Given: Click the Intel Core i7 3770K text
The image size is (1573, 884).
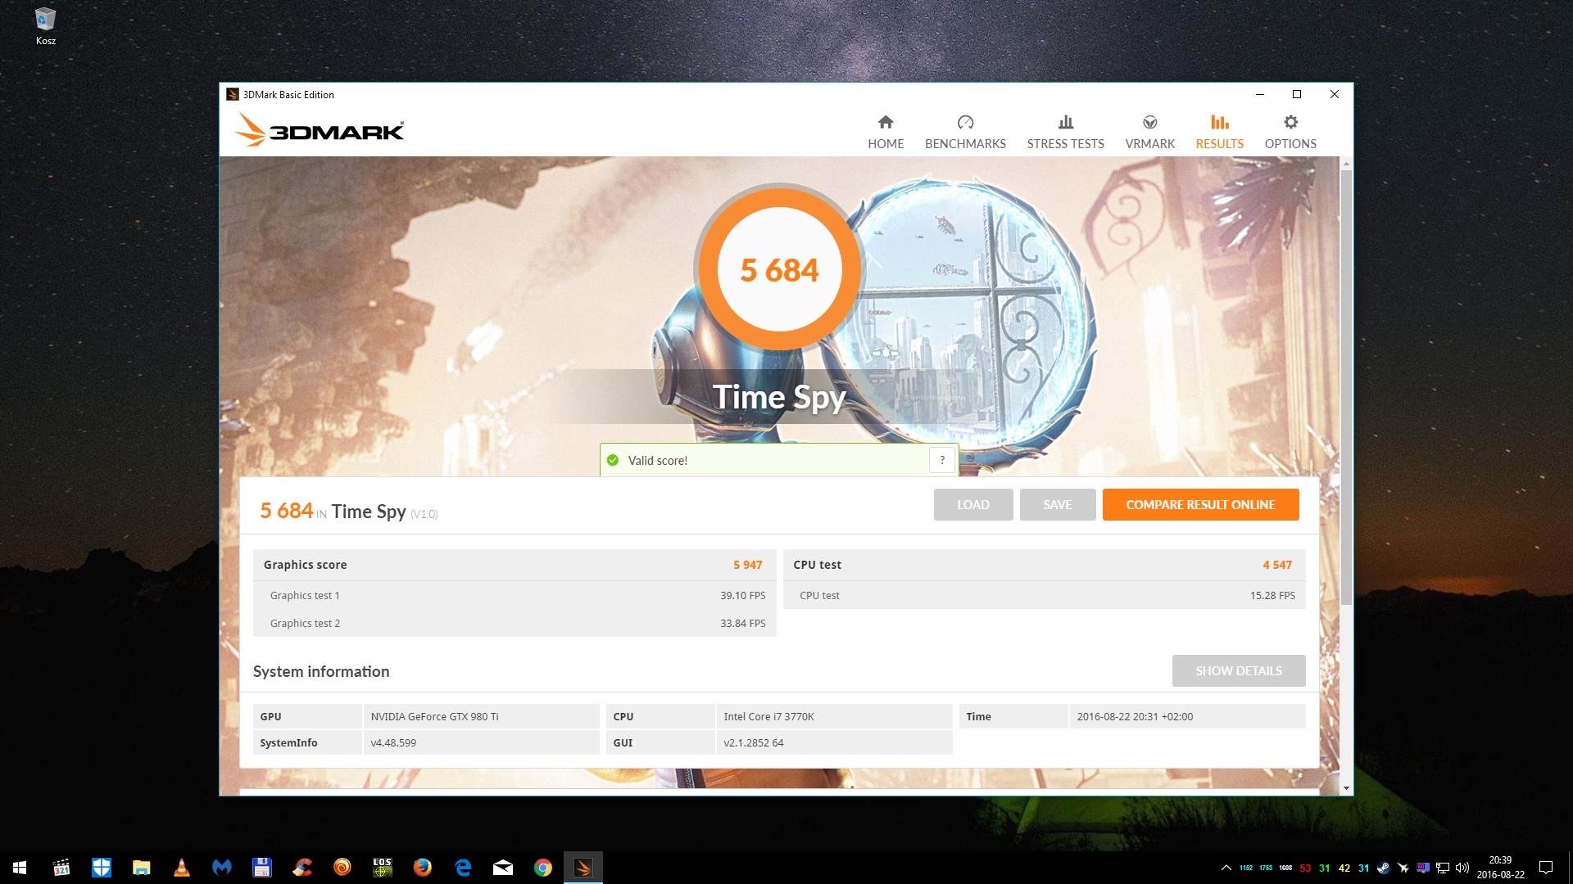Looking at the screenshot, I should (x=768, y=716).
